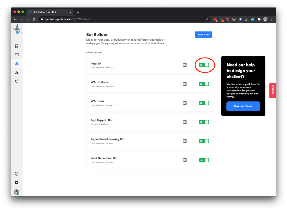287x211 pixels.
Task: Open the red Feedback side tab
Action: [x=272, y=90]
